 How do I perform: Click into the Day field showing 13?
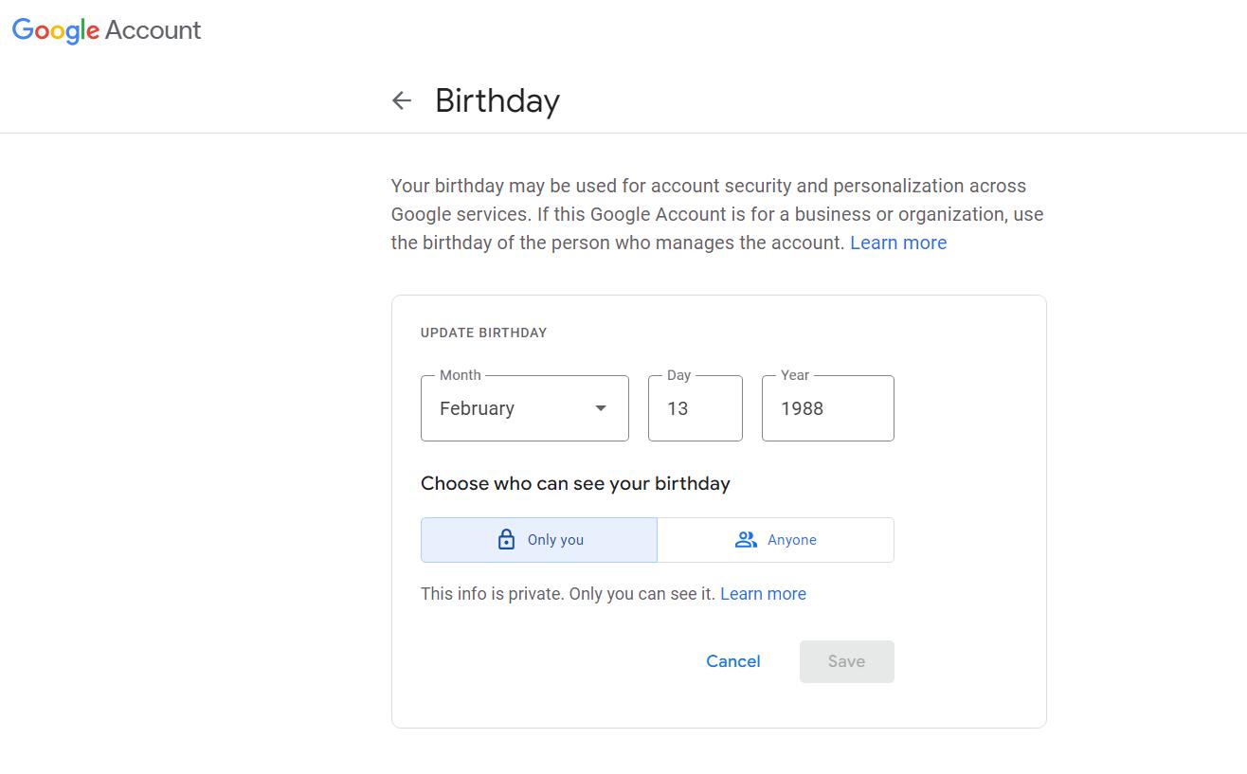coord(695,408)
